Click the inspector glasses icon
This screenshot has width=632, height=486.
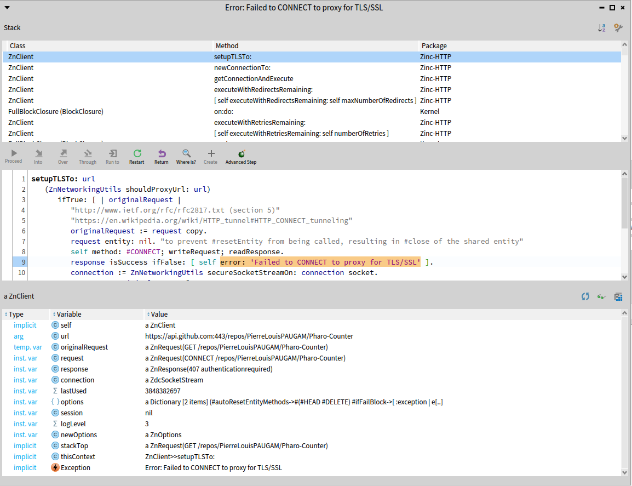(x=602, y=297)
